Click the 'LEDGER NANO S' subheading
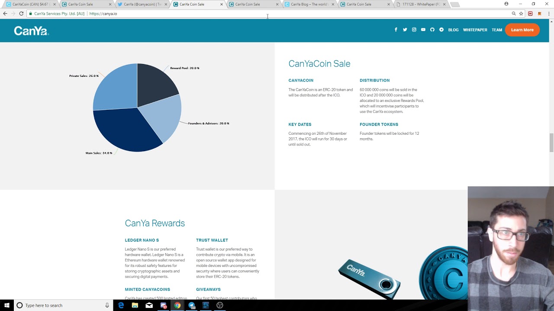 [142, 240]
